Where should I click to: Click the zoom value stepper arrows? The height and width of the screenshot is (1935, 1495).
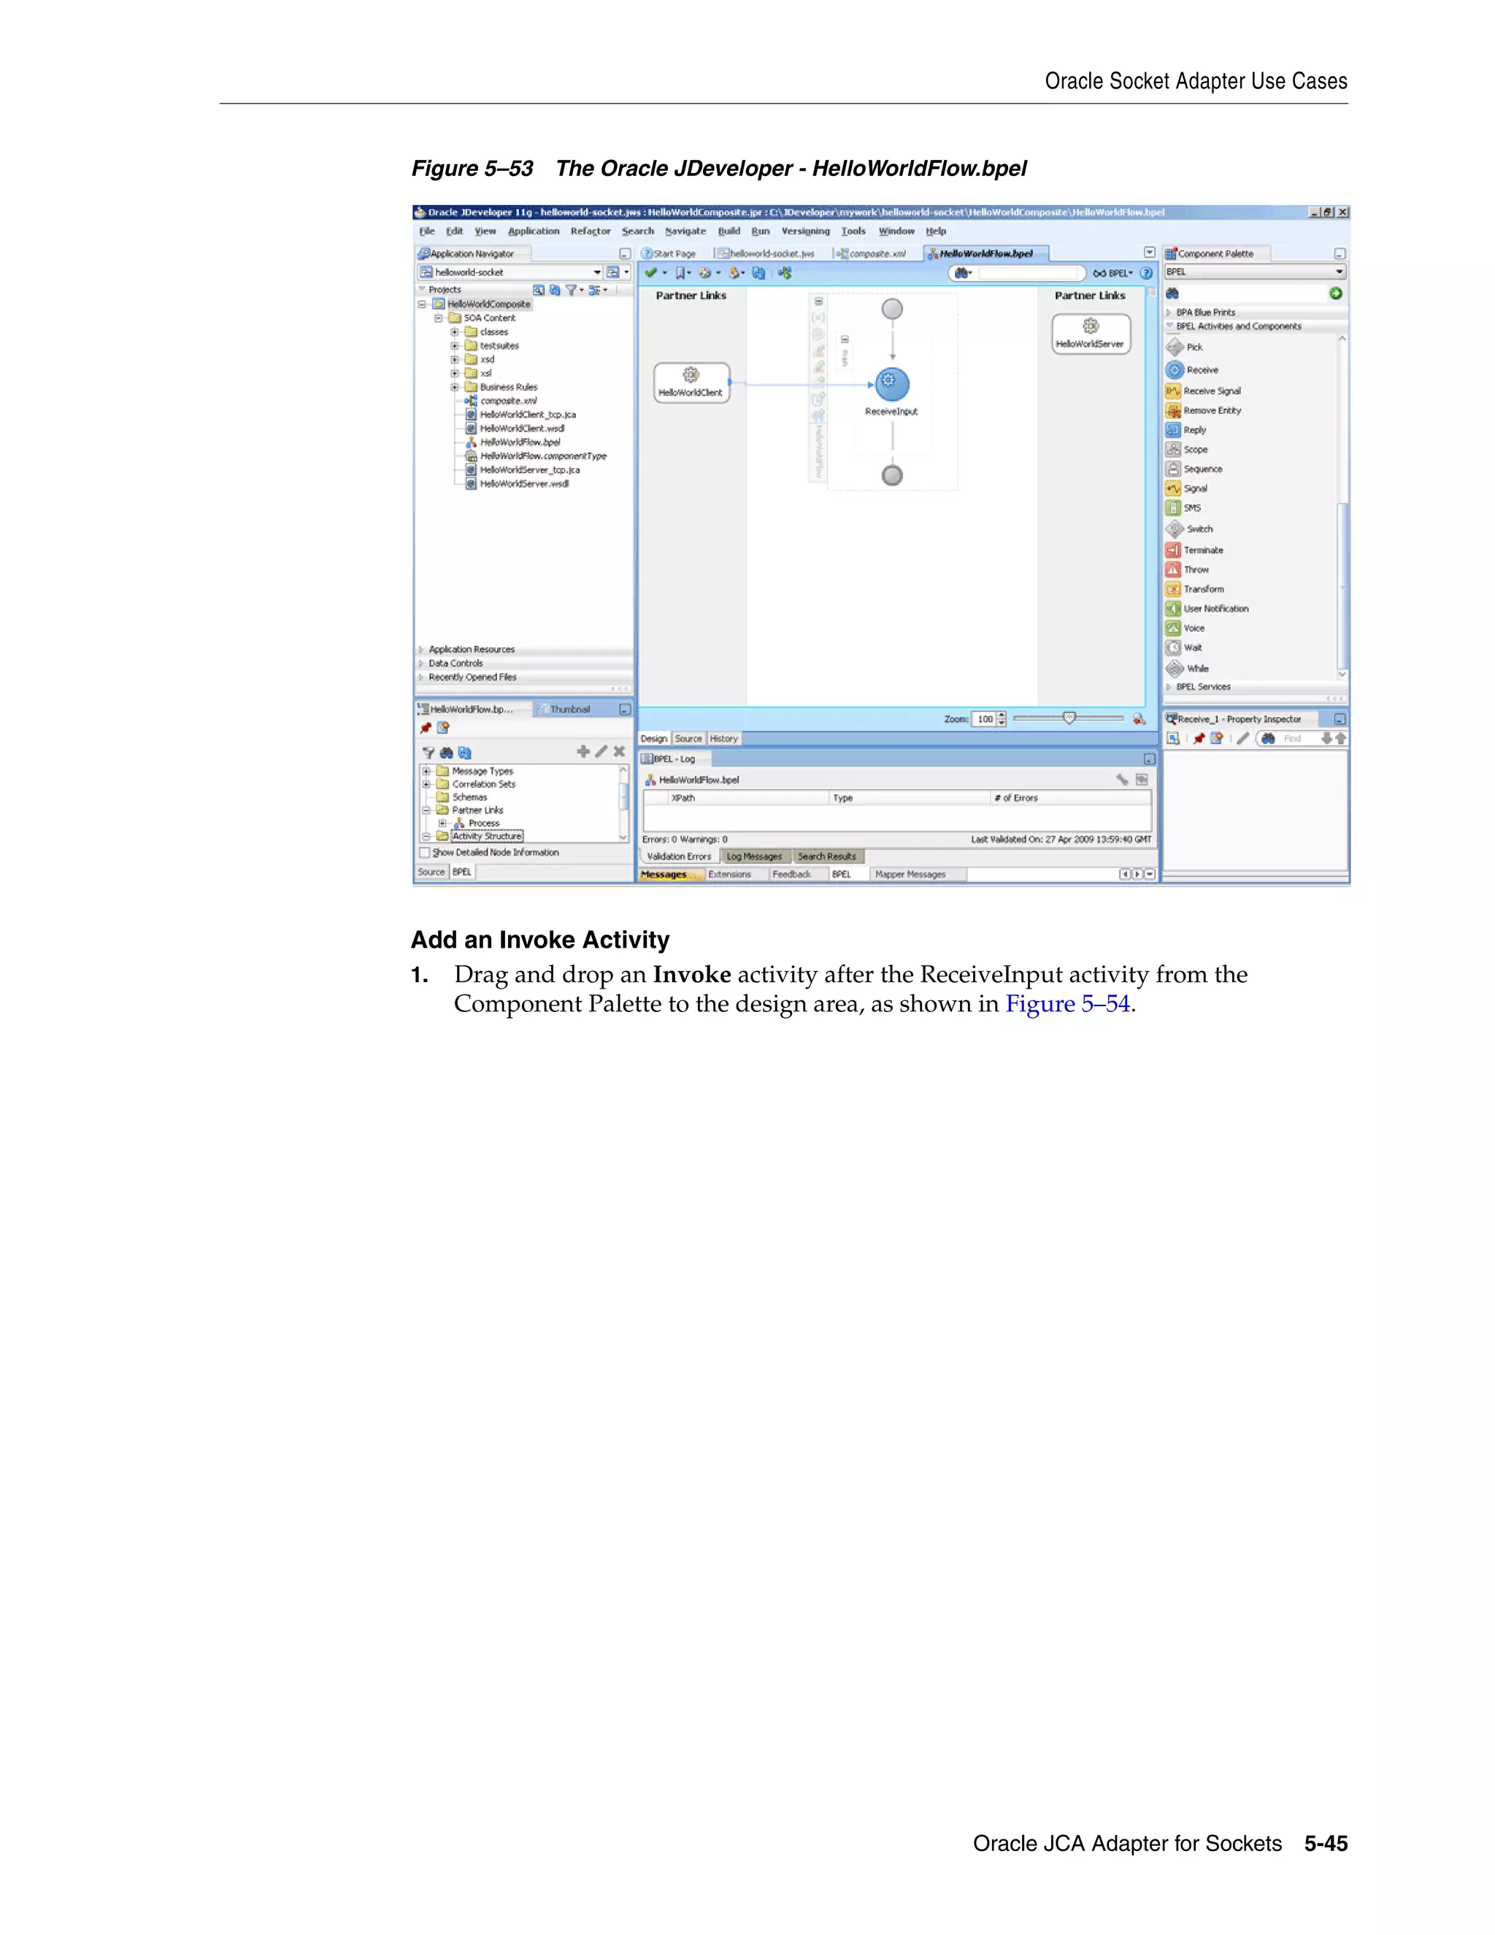click(x=1002, y=719)
